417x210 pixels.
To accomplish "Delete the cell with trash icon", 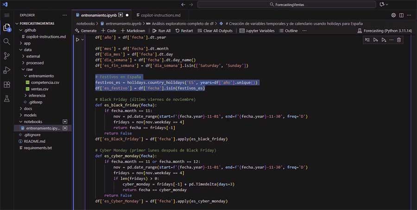I will click(399, 40).
